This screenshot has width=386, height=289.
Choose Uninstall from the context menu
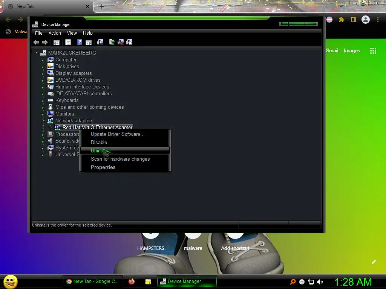click(x=125, y=151)
